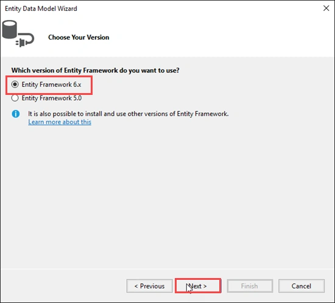Click the 'Entity Framework 5.0' label text

[x=52, y=98]
